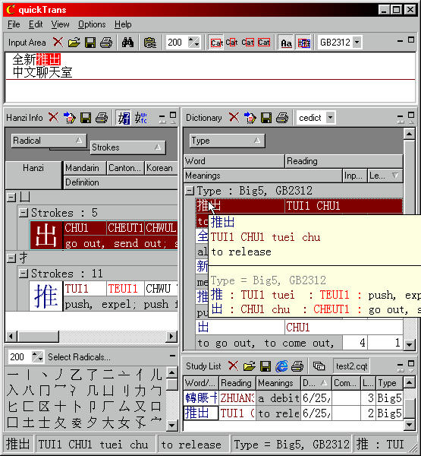421x456 pixels.
Task: Click the Reading column header in Dictionary
Action: point(344,161)
